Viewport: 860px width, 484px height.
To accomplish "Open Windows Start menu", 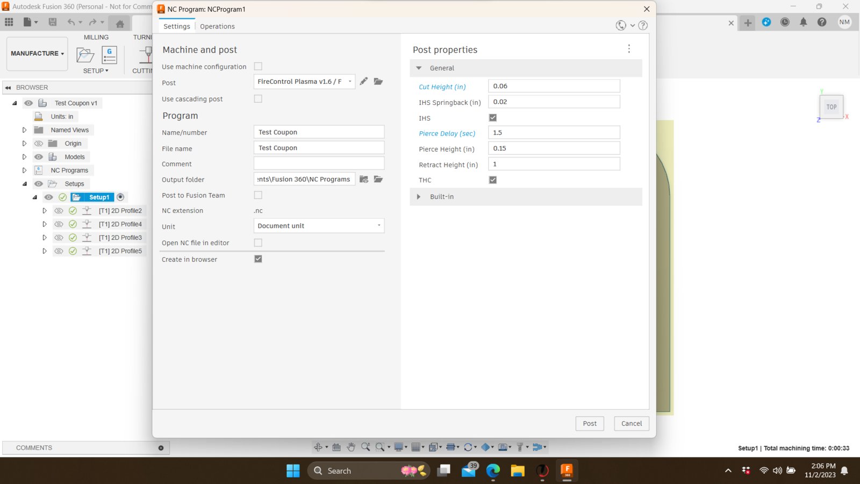I will 293,471.
